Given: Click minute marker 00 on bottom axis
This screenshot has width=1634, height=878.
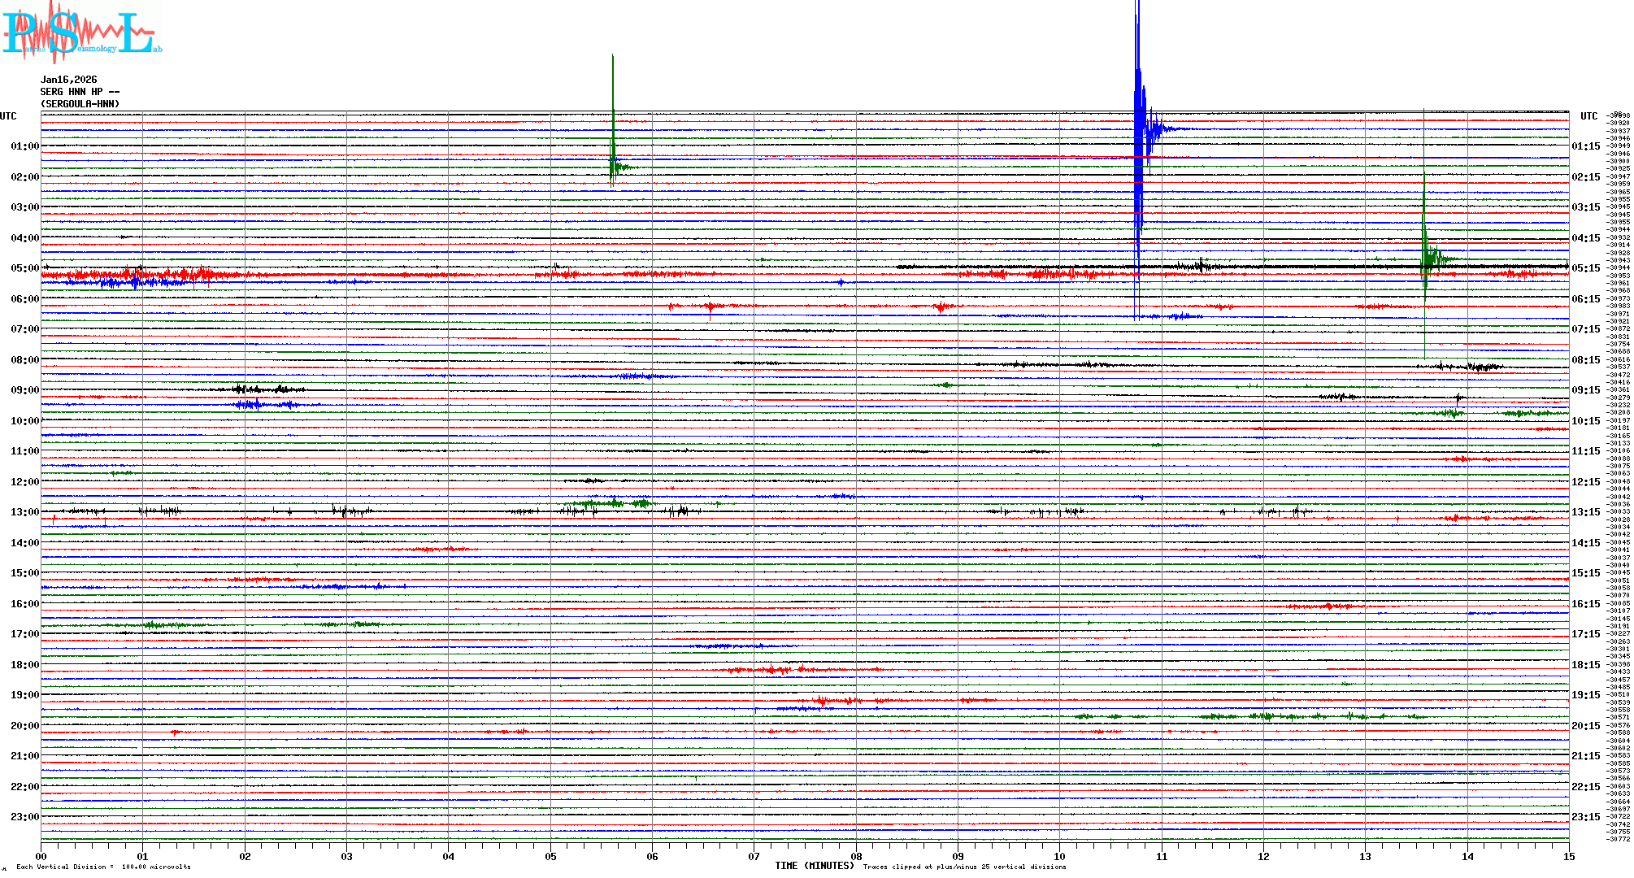Looking at the screenshot, I should 41,856.
